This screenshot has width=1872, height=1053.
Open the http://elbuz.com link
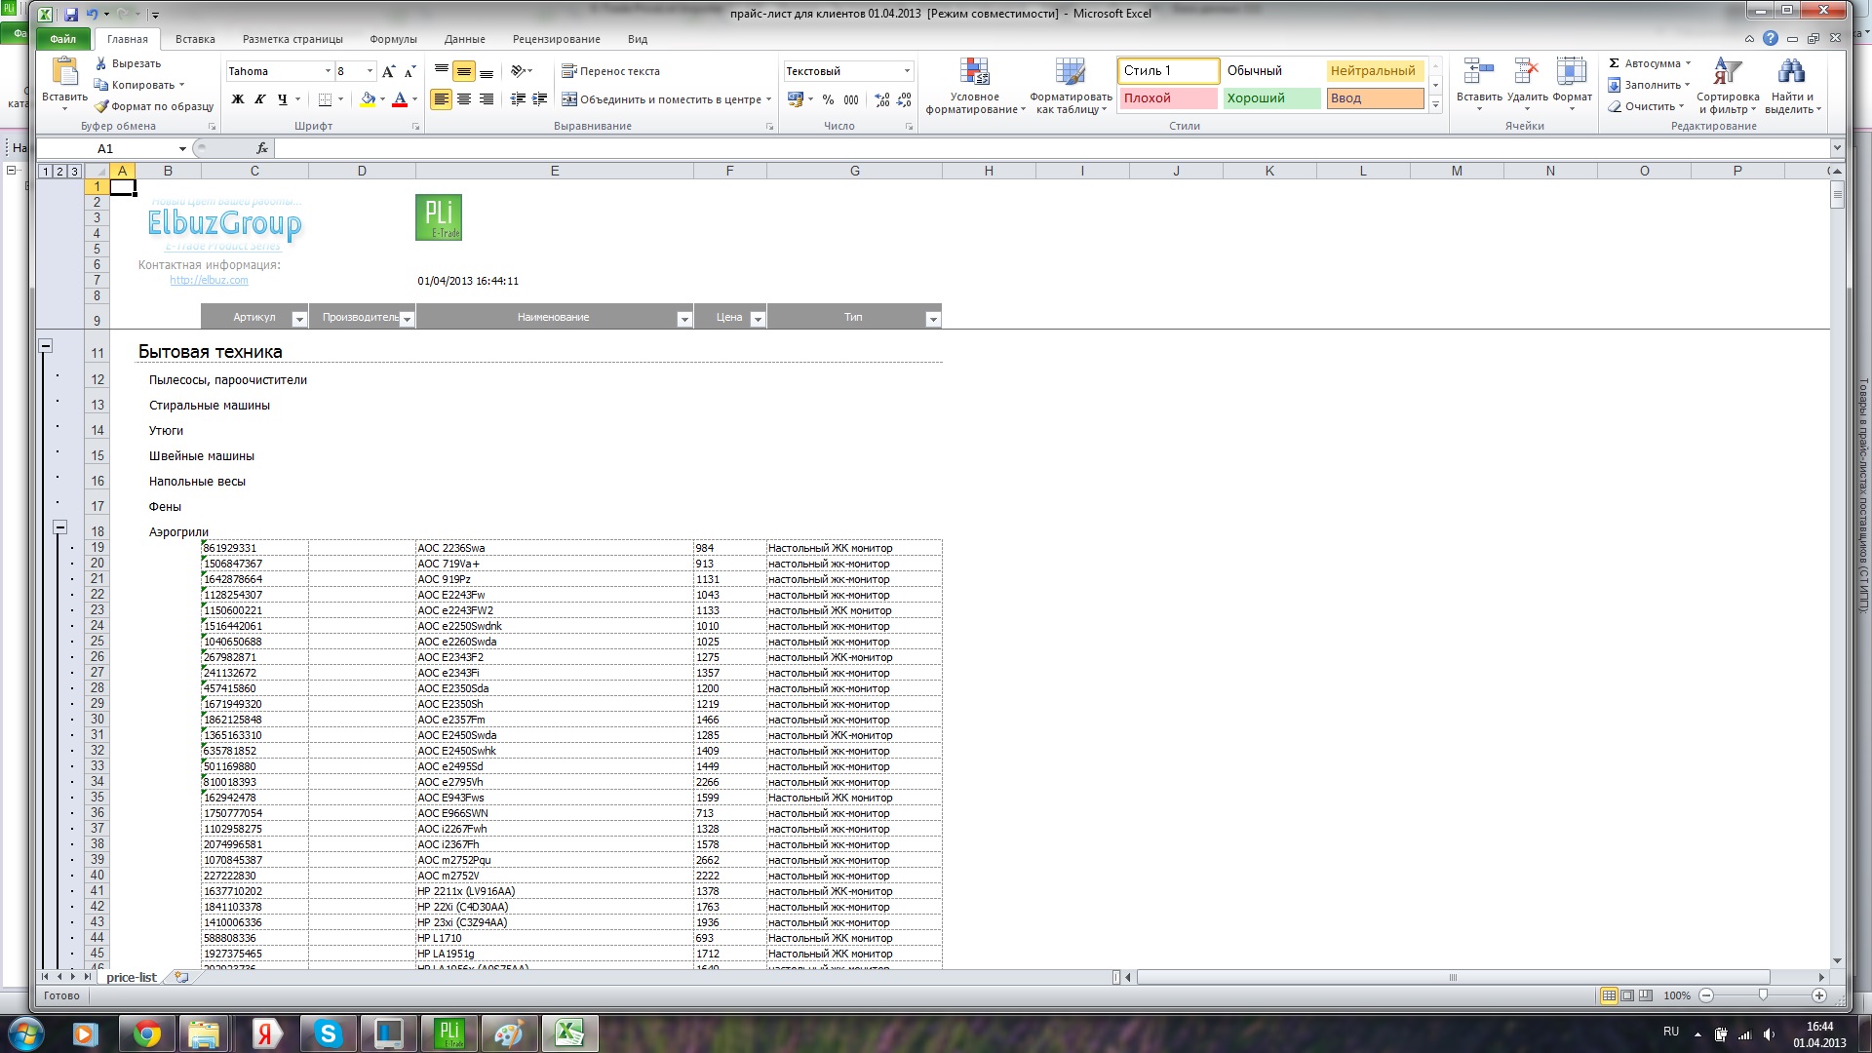[209, 280]
